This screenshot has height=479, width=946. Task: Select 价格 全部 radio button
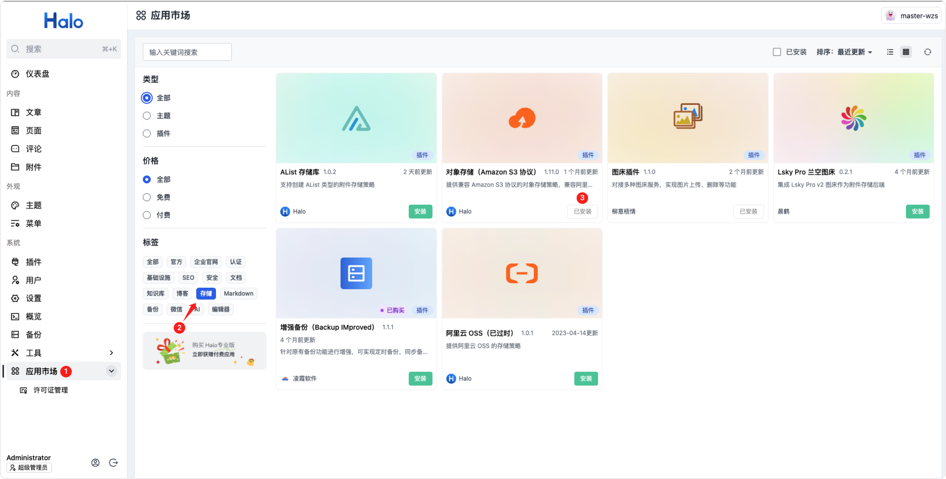pyautogui.click(x=147, y=179)
